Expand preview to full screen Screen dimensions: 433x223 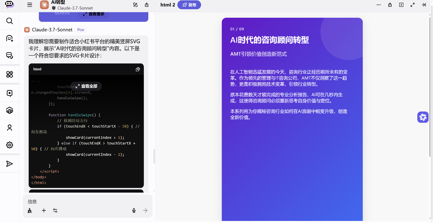point(413,5)
